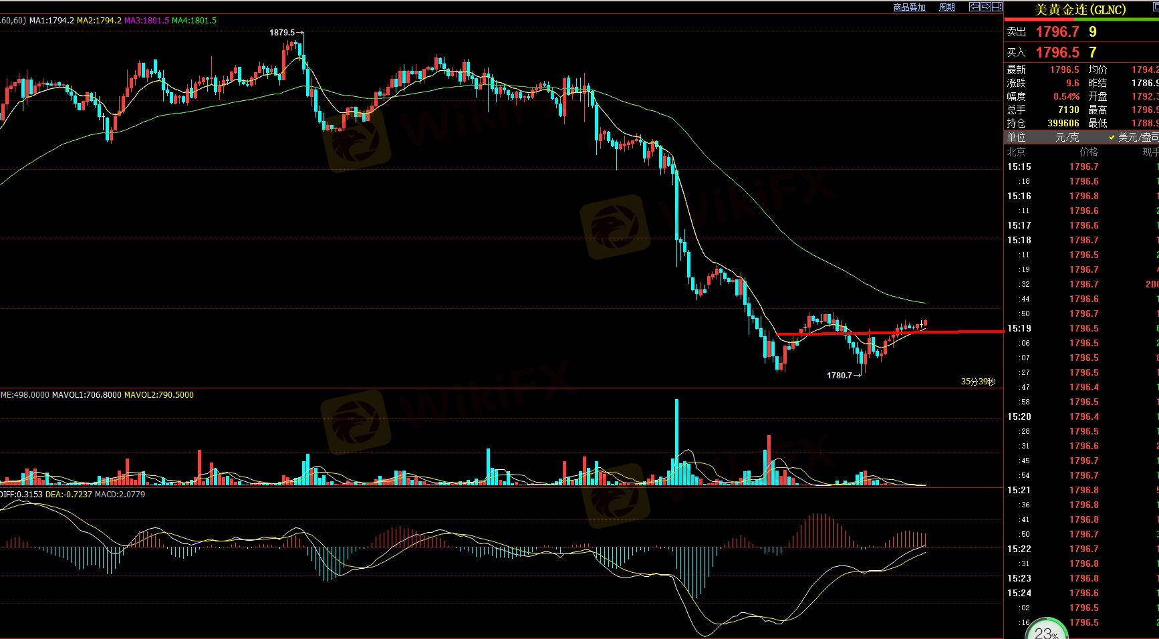Click the 卖出 price 1796.7
Screen dimensions: 1159x639
click(x=1057, y=31)
